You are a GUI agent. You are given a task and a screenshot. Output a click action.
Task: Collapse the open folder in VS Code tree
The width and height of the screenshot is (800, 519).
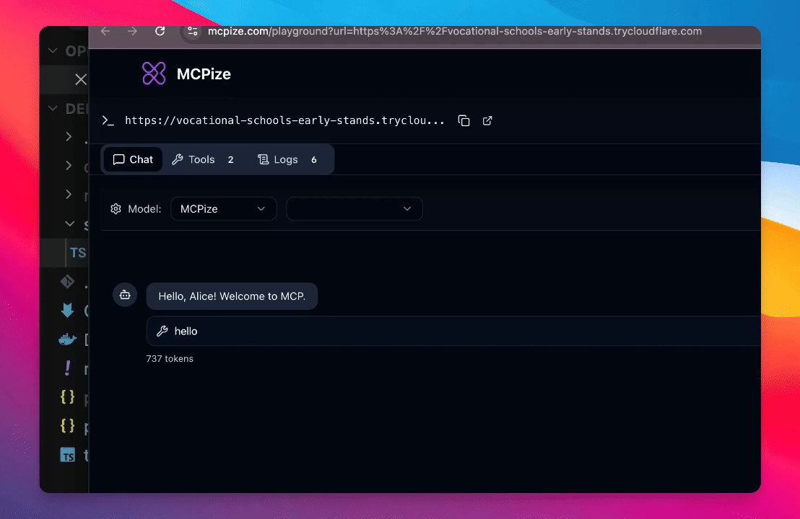[69, 223]
